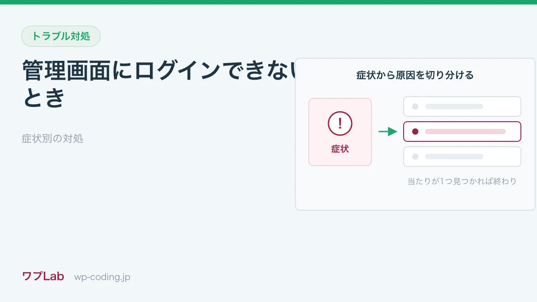Viewport: 537px width, 302px height.
Task: Open the wp-coding.jp link
Action: coord(102,277)
